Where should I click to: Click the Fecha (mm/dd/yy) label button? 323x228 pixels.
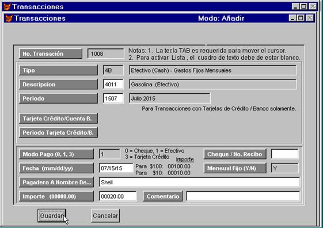(x=56, y=168)
